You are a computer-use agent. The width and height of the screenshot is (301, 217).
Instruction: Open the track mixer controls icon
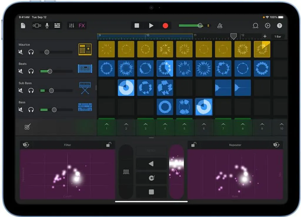pos(71,26)
